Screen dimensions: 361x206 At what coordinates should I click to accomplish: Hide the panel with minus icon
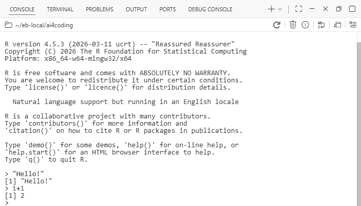coord(312,9)
